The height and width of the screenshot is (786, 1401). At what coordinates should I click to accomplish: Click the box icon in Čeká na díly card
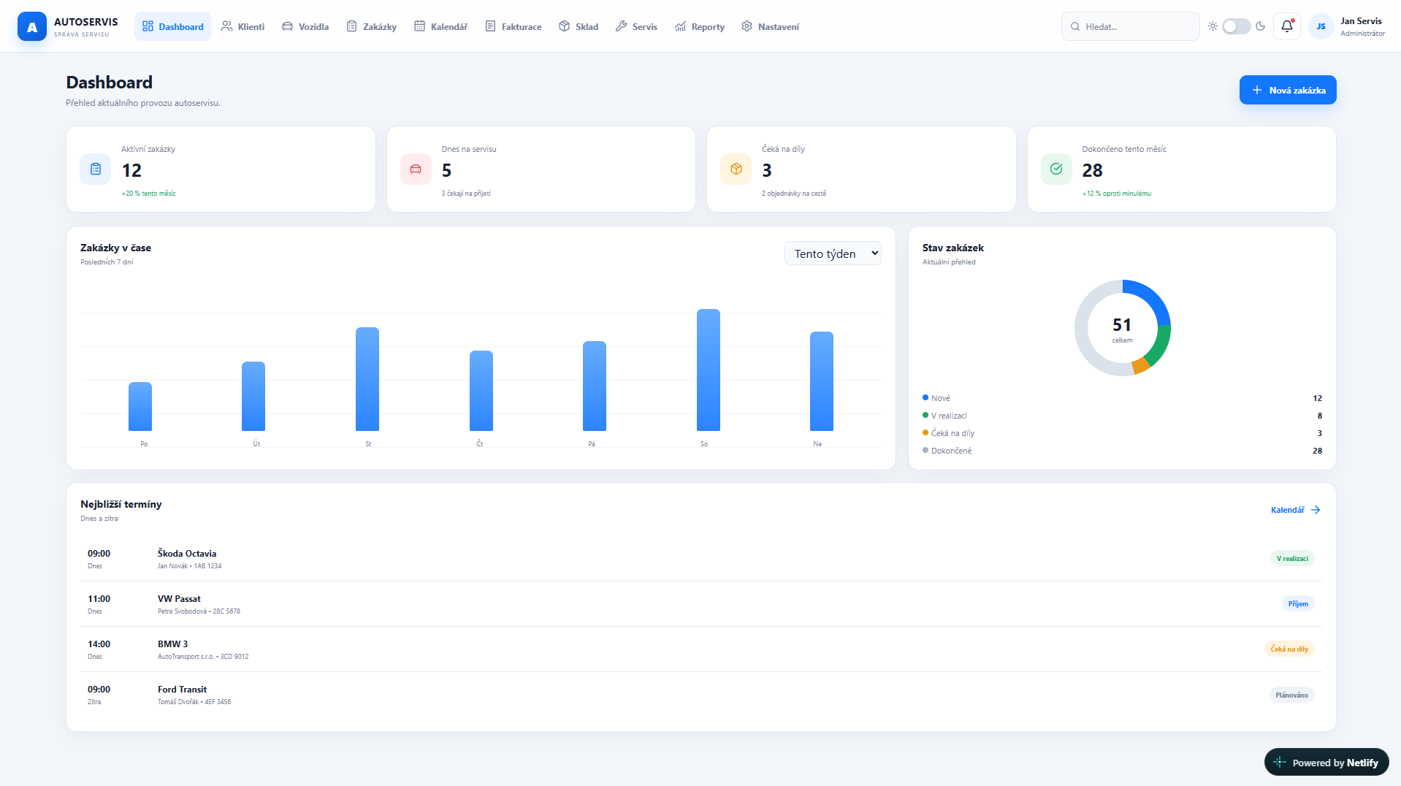(x=736, y=169)
